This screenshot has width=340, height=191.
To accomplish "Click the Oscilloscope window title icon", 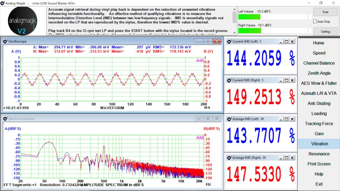I will (x=5, y=41).
